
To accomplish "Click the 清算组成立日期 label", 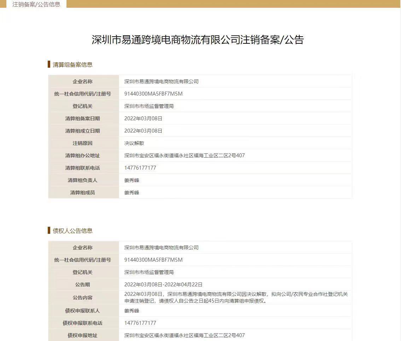I will tap(82, 131).
